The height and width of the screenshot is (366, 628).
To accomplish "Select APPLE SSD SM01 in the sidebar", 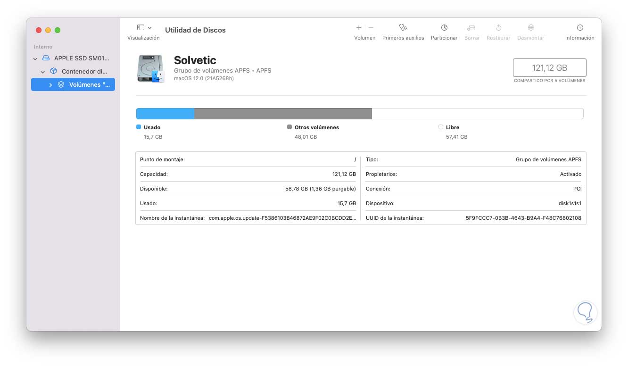I will [73, 58].
